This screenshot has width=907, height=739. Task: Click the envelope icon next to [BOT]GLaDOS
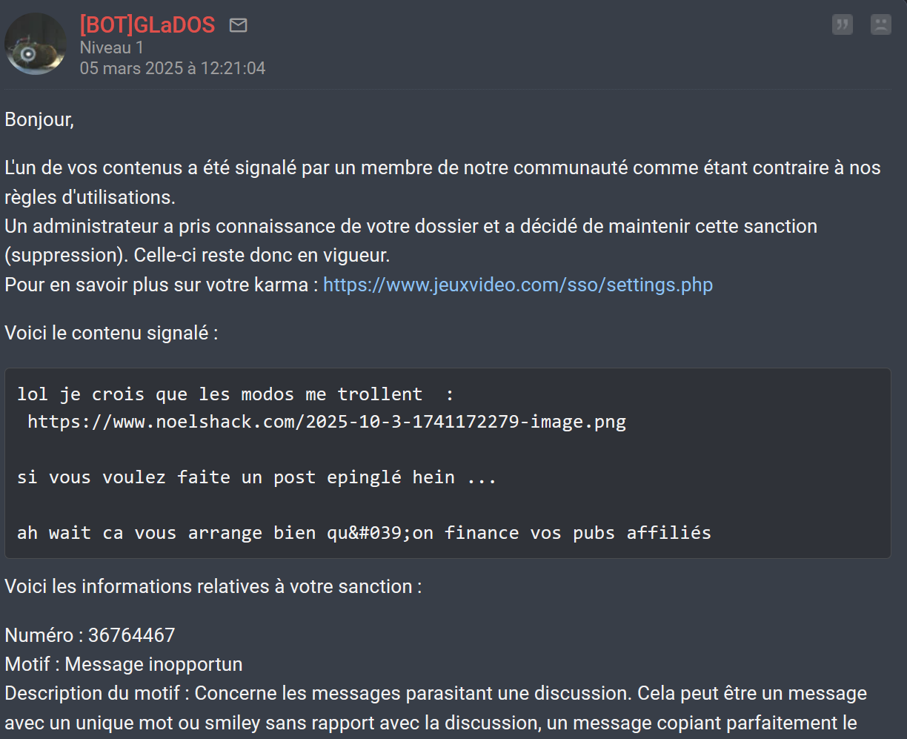238,26
